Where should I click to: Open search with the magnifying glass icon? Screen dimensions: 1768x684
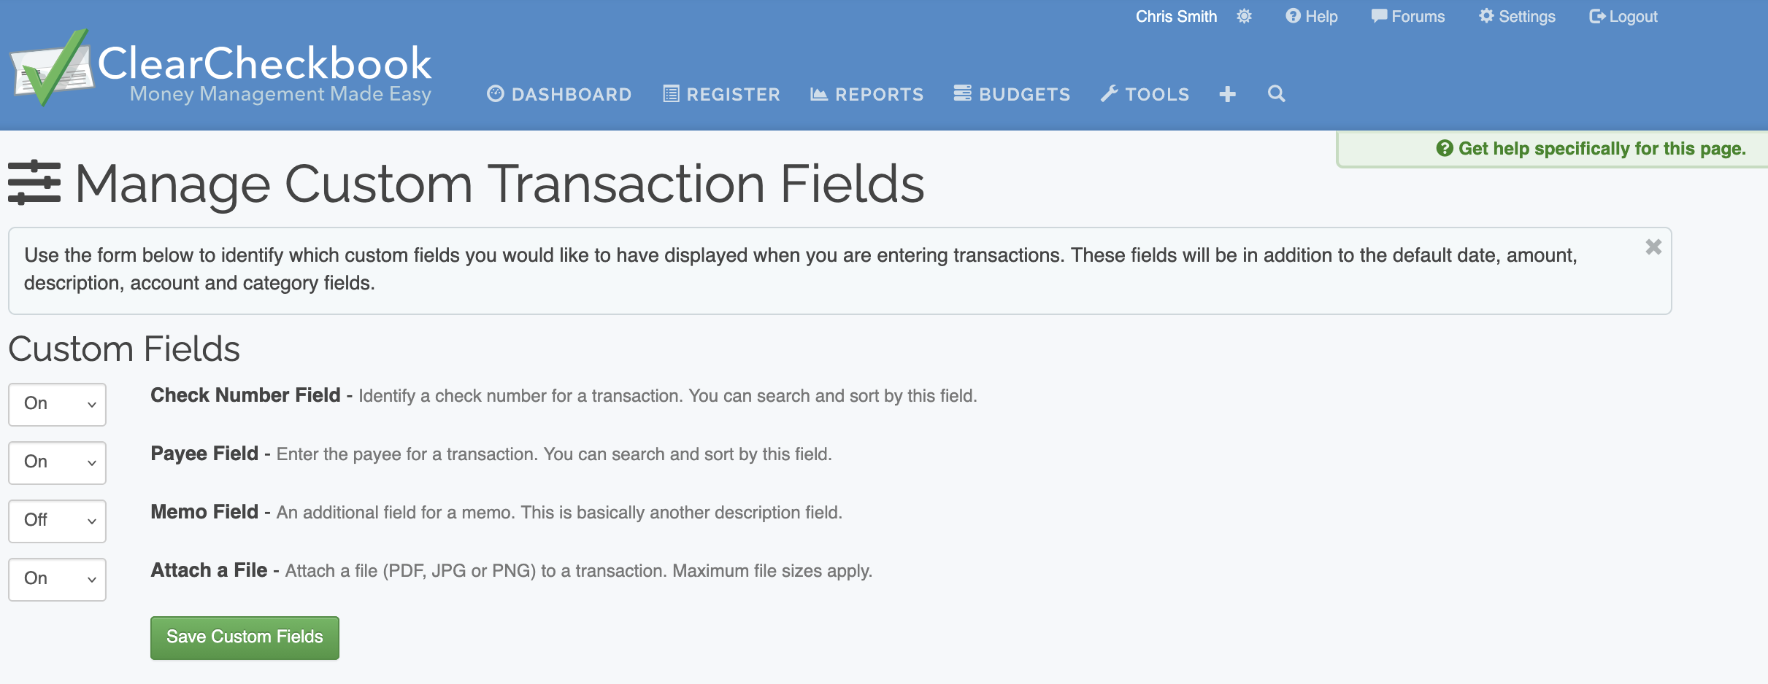pyautogui.click(x=1276, y=94)
